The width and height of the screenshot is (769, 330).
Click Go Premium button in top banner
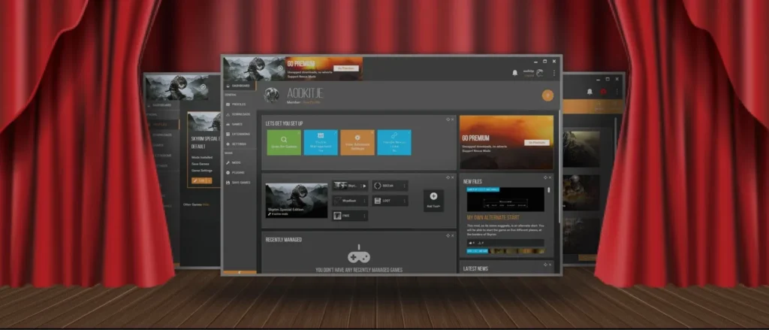[346, 68]
